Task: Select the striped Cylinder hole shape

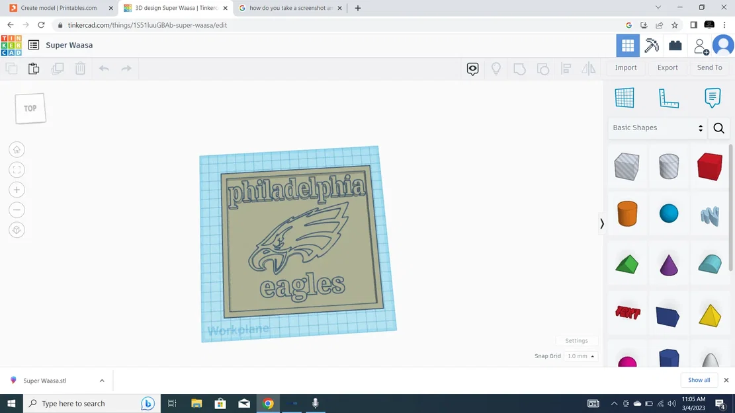Action: tap(669, 167)
